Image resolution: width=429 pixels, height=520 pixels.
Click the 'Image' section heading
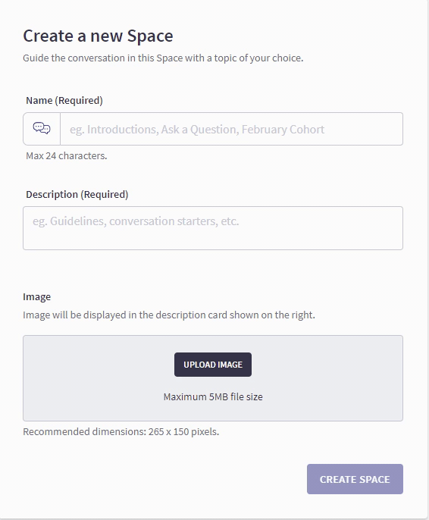37,297
